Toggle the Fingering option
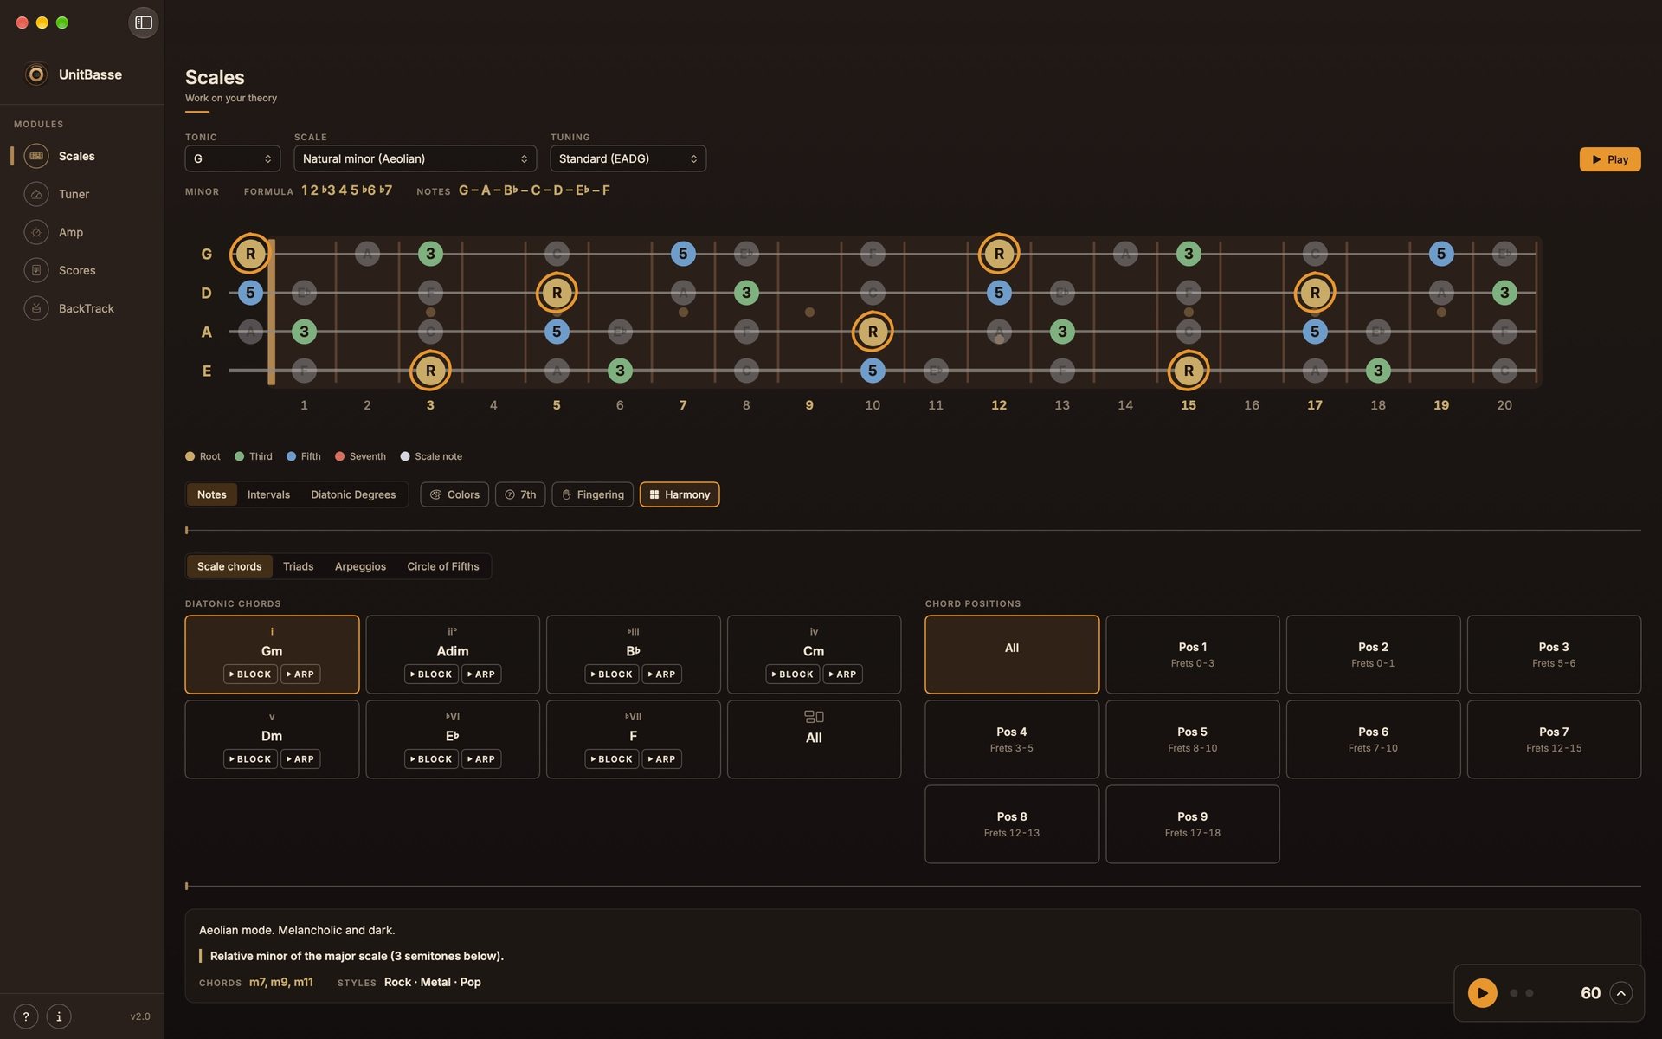The height and width of the screenshot is (1039, 1662). pyautogui.click(x=593, y=494)
